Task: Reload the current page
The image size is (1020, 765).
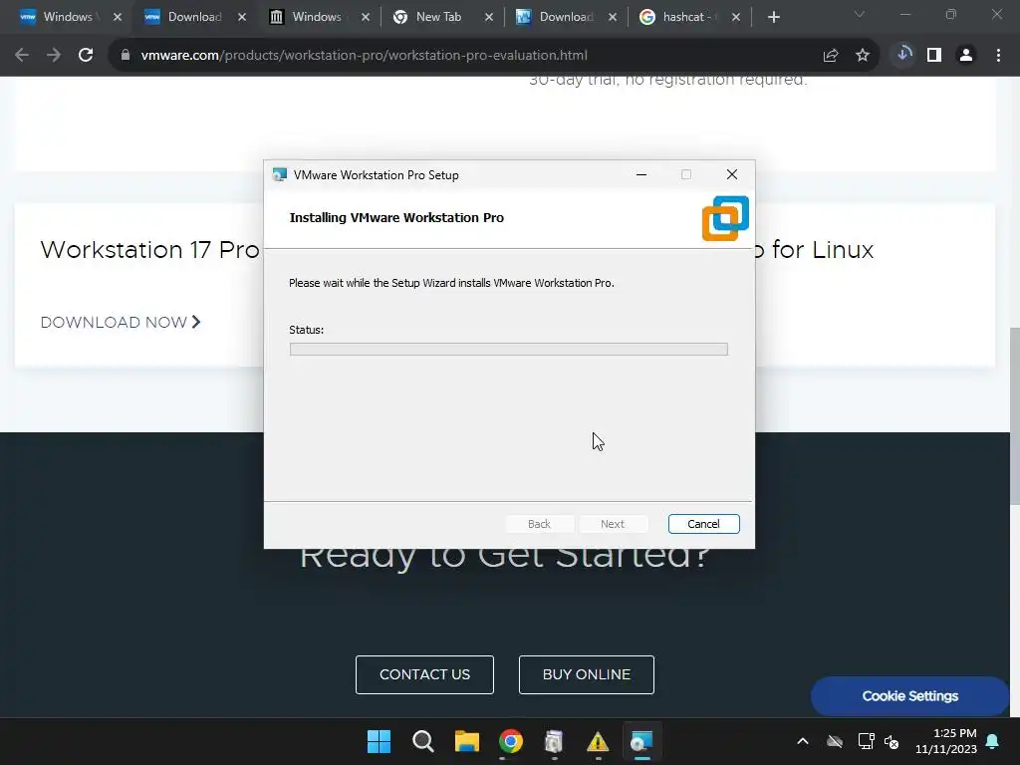Action: click(86, 56)
